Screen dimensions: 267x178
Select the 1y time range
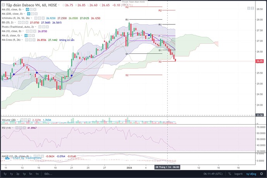coord(11,174)
